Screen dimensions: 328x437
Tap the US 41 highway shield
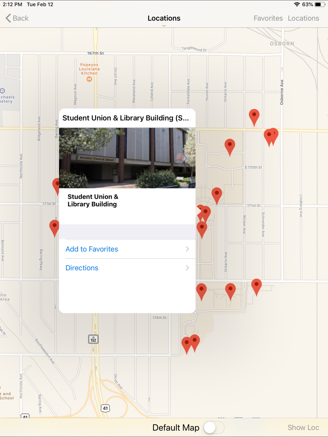(105, 408)
